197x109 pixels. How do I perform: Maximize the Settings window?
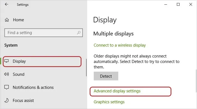click(178, 5)
